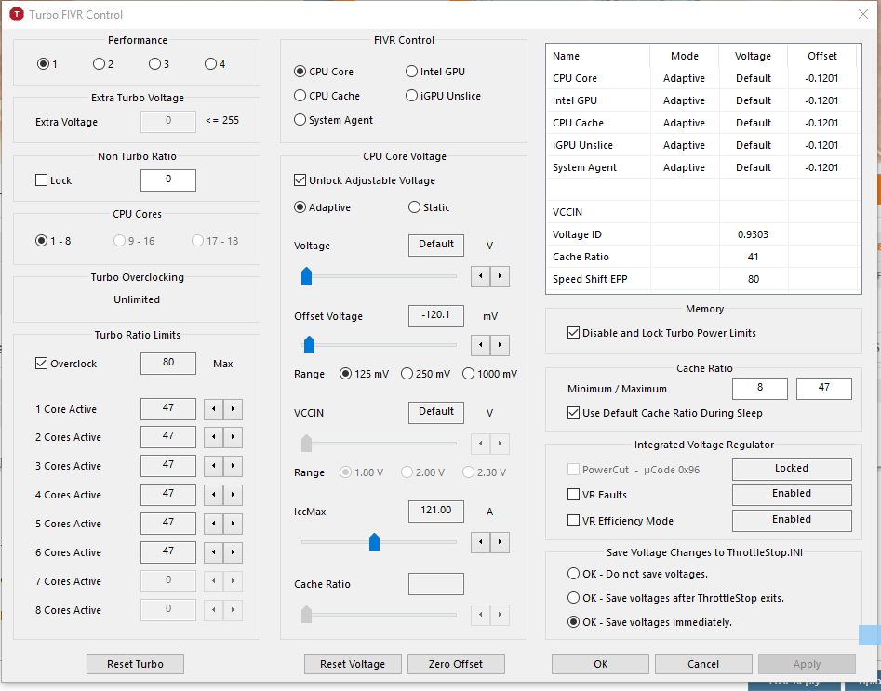Select OK - Do not save voltages
This screenshot has height=691, width=881.
(x=637, y=574)
